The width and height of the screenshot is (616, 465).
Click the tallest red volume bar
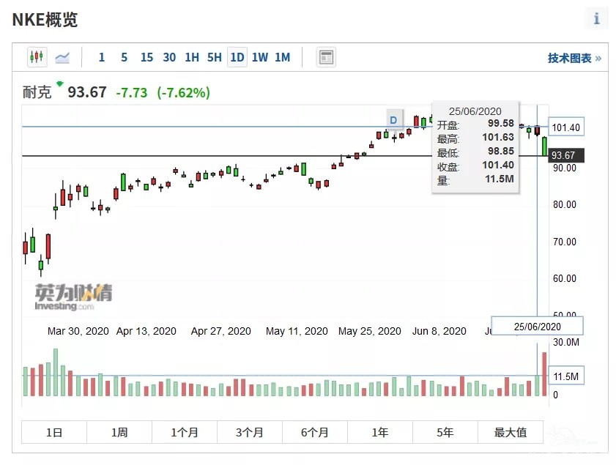coord(544,374)
